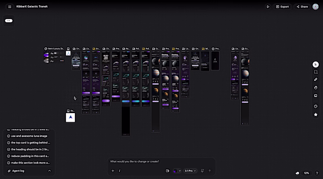Select the marquee selection tool
This screenshot has width=323, height=179.
click(x=316, y=72)
